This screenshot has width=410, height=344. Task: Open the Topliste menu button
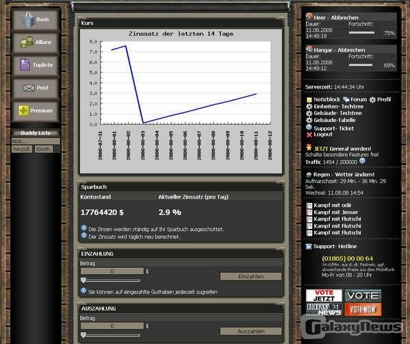(x=36, y=65)
